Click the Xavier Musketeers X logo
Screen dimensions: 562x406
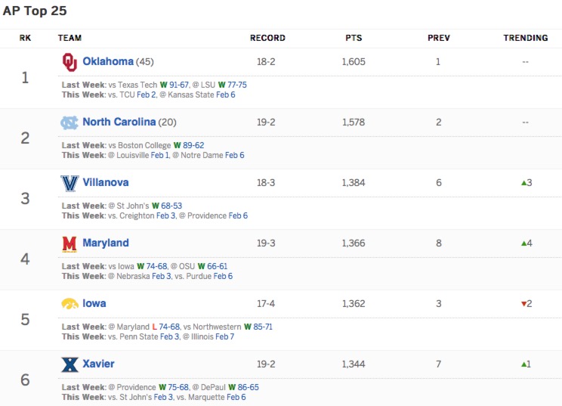pyautogui.click(x=69, y=364)
